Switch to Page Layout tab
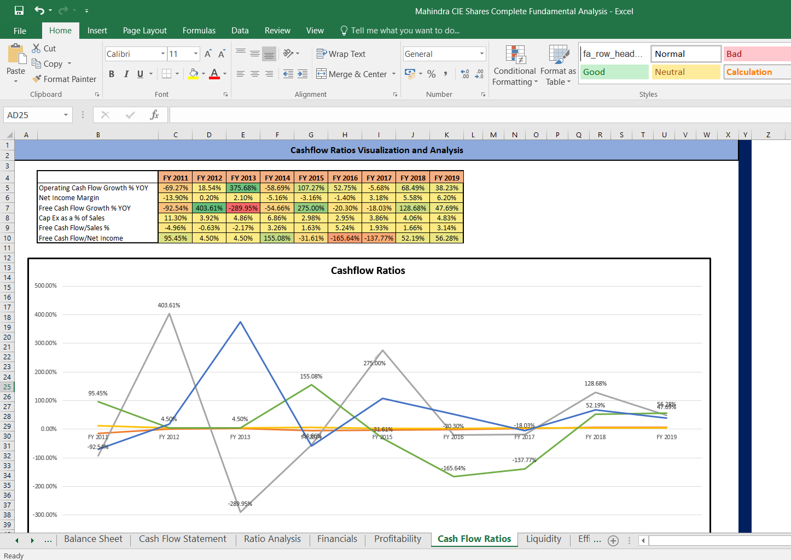This screenshot has width=791, height=560. pos(145,31)
